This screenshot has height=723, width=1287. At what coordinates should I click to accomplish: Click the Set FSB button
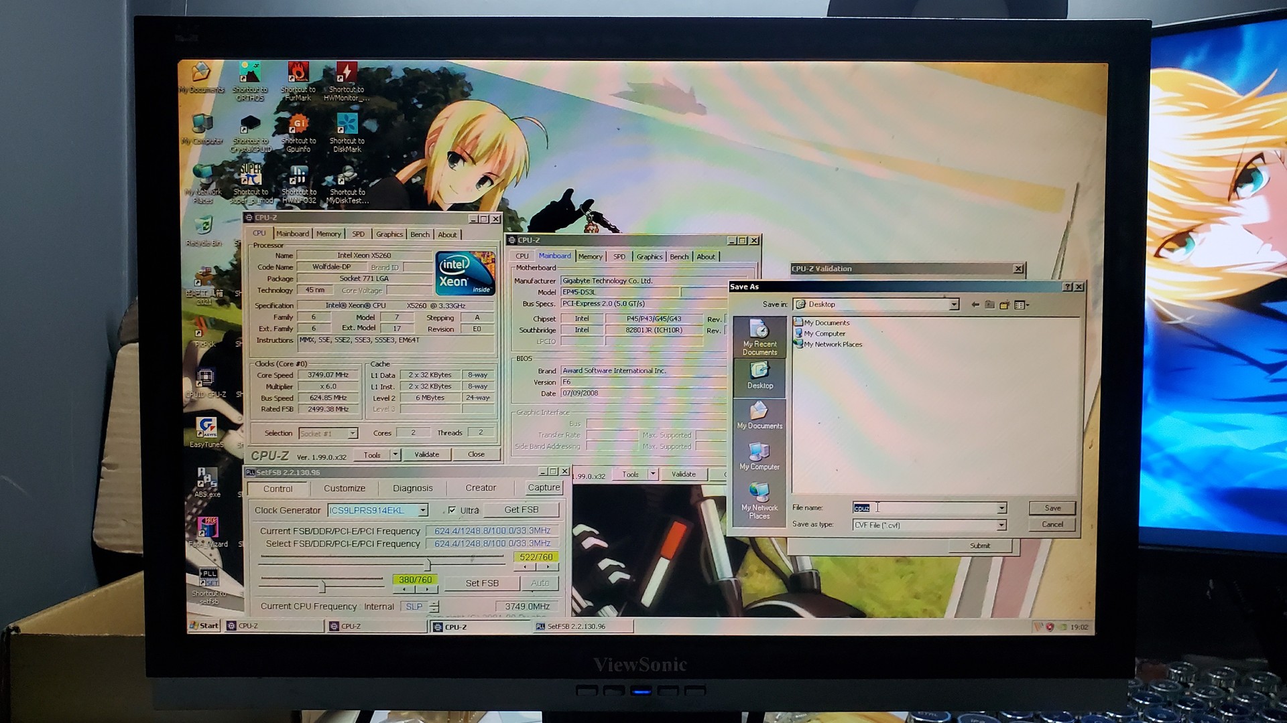coord(482,583)
